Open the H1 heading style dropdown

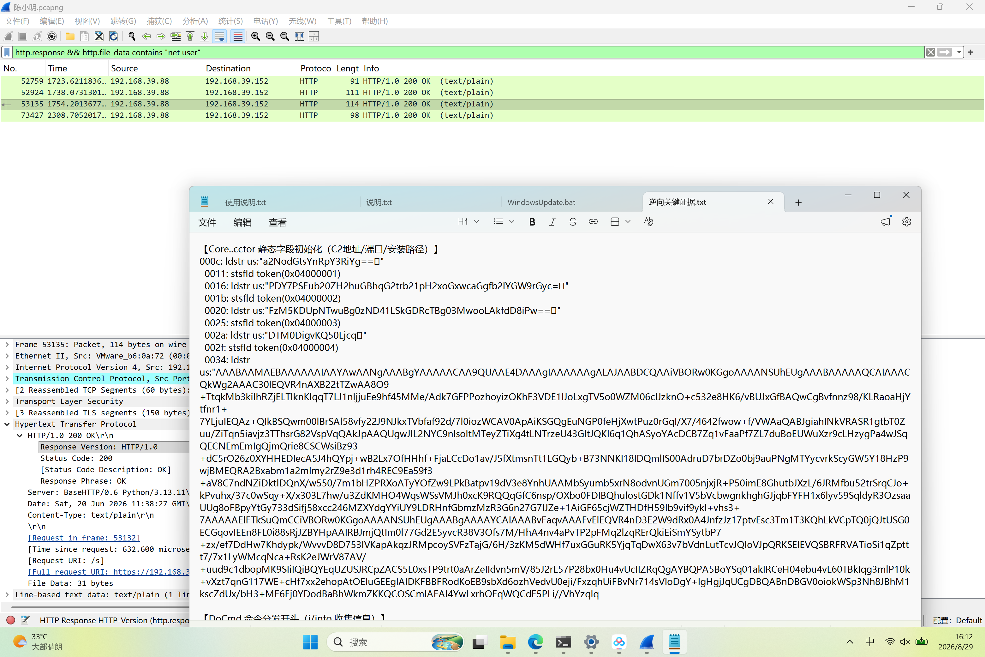(x=468, y=222)
